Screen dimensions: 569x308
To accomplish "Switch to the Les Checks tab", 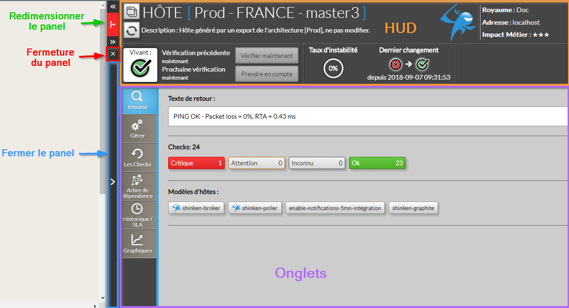I will click(138, 158).
